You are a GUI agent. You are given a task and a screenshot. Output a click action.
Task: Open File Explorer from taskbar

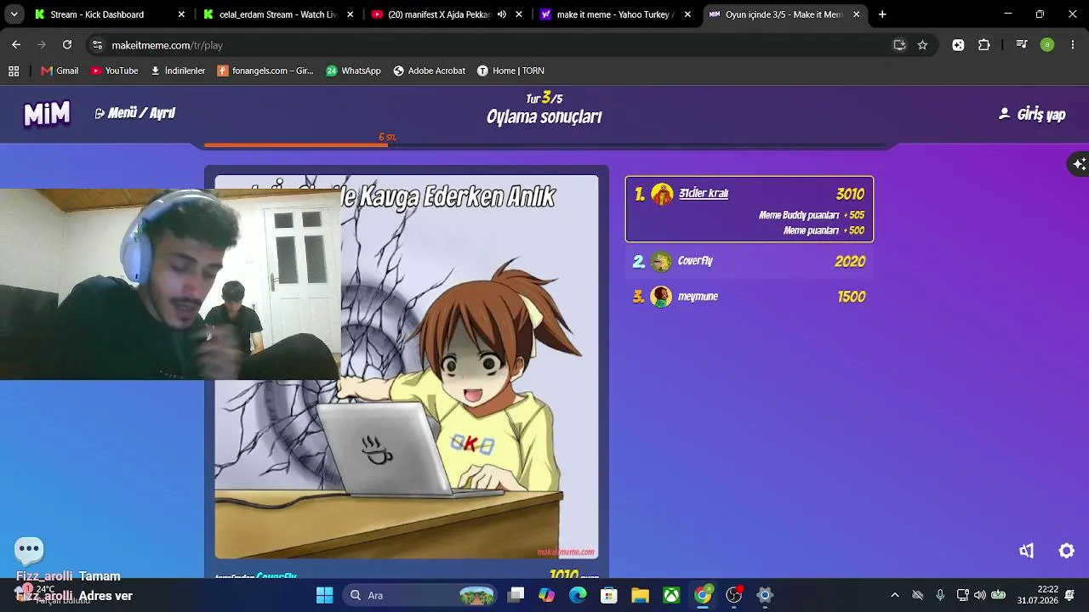640,595
